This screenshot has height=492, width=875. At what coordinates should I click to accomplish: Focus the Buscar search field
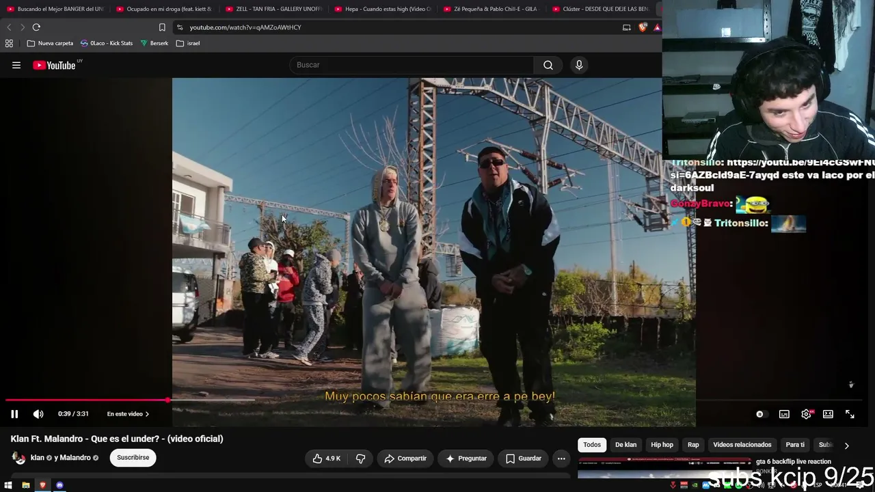tap(412, 65)
